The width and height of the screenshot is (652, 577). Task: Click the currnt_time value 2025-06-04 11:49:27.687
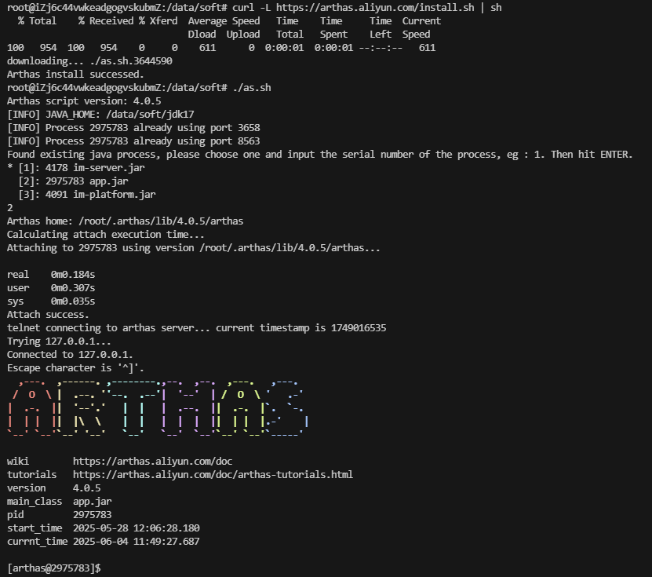[137, 541]
